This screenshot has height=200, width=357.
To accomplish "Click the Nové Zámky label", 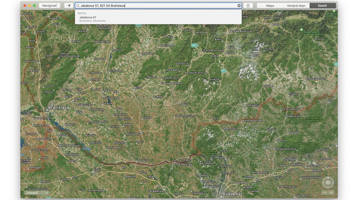I will tap(133, 134).
